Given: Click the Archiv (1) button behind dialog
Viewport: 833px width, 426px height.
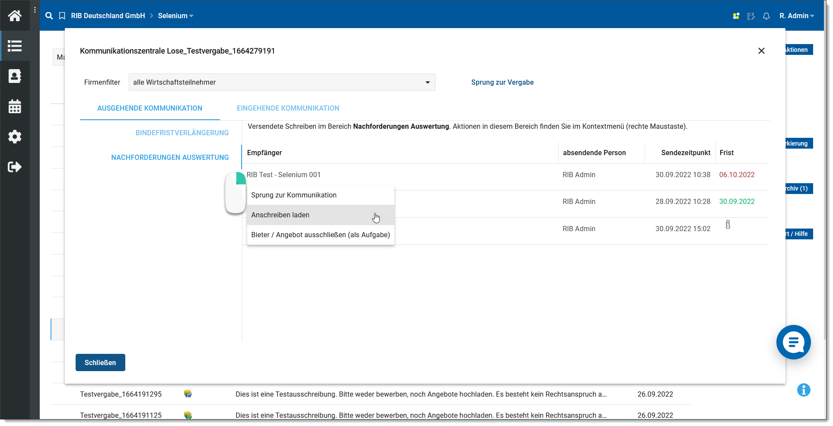Looking at the screenshot, I should pos(799,188).
